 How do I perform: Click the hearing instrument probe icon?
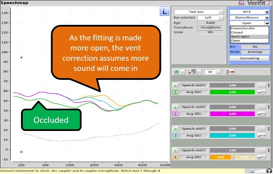click(230, 72)
